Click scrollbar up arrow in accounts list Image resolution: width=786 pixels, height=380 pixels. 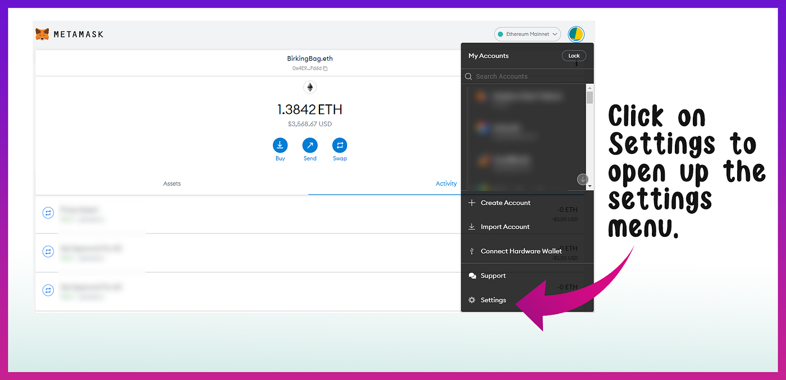589,88
